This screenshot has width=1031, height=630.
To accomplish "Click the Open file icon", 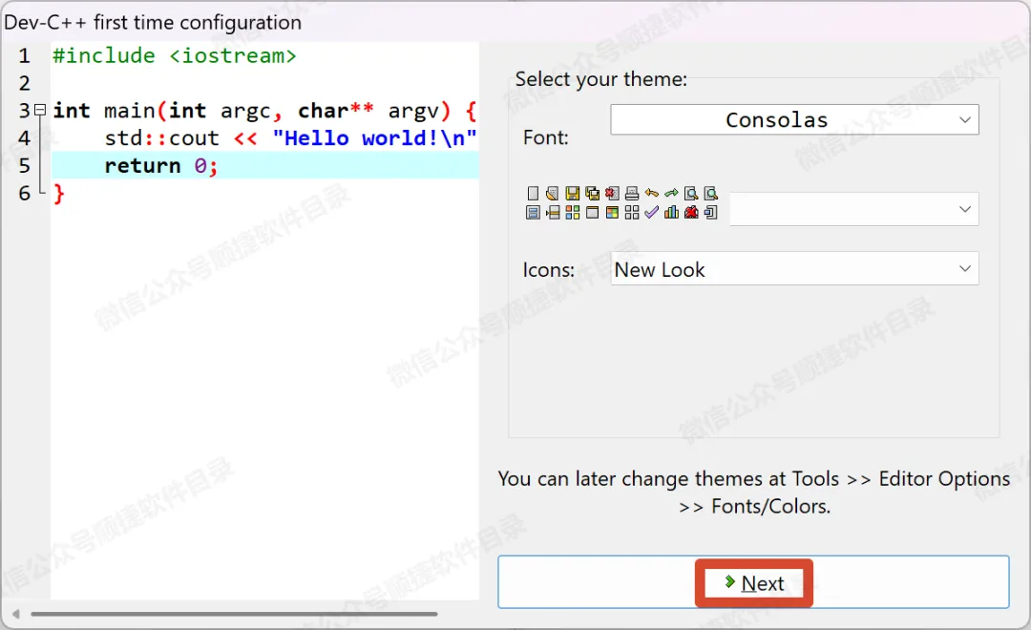I will 553,194.
